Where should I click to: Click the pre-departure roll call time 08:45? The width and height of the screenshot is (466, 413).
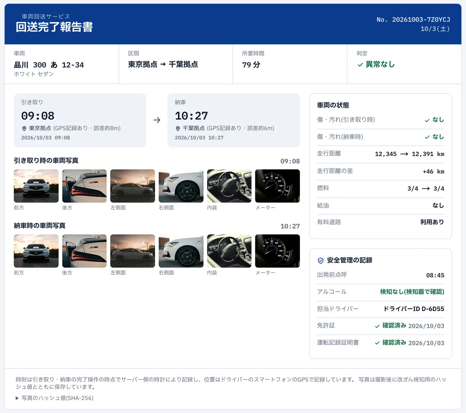tap(435, 276)
